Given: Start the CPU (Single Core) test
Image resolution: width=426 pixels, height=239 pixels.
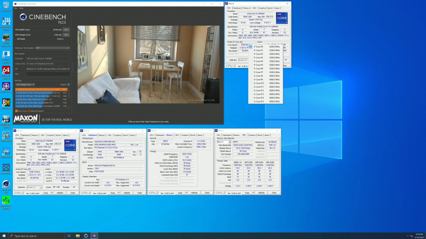Looking at the screenshot, I should 66,35.
